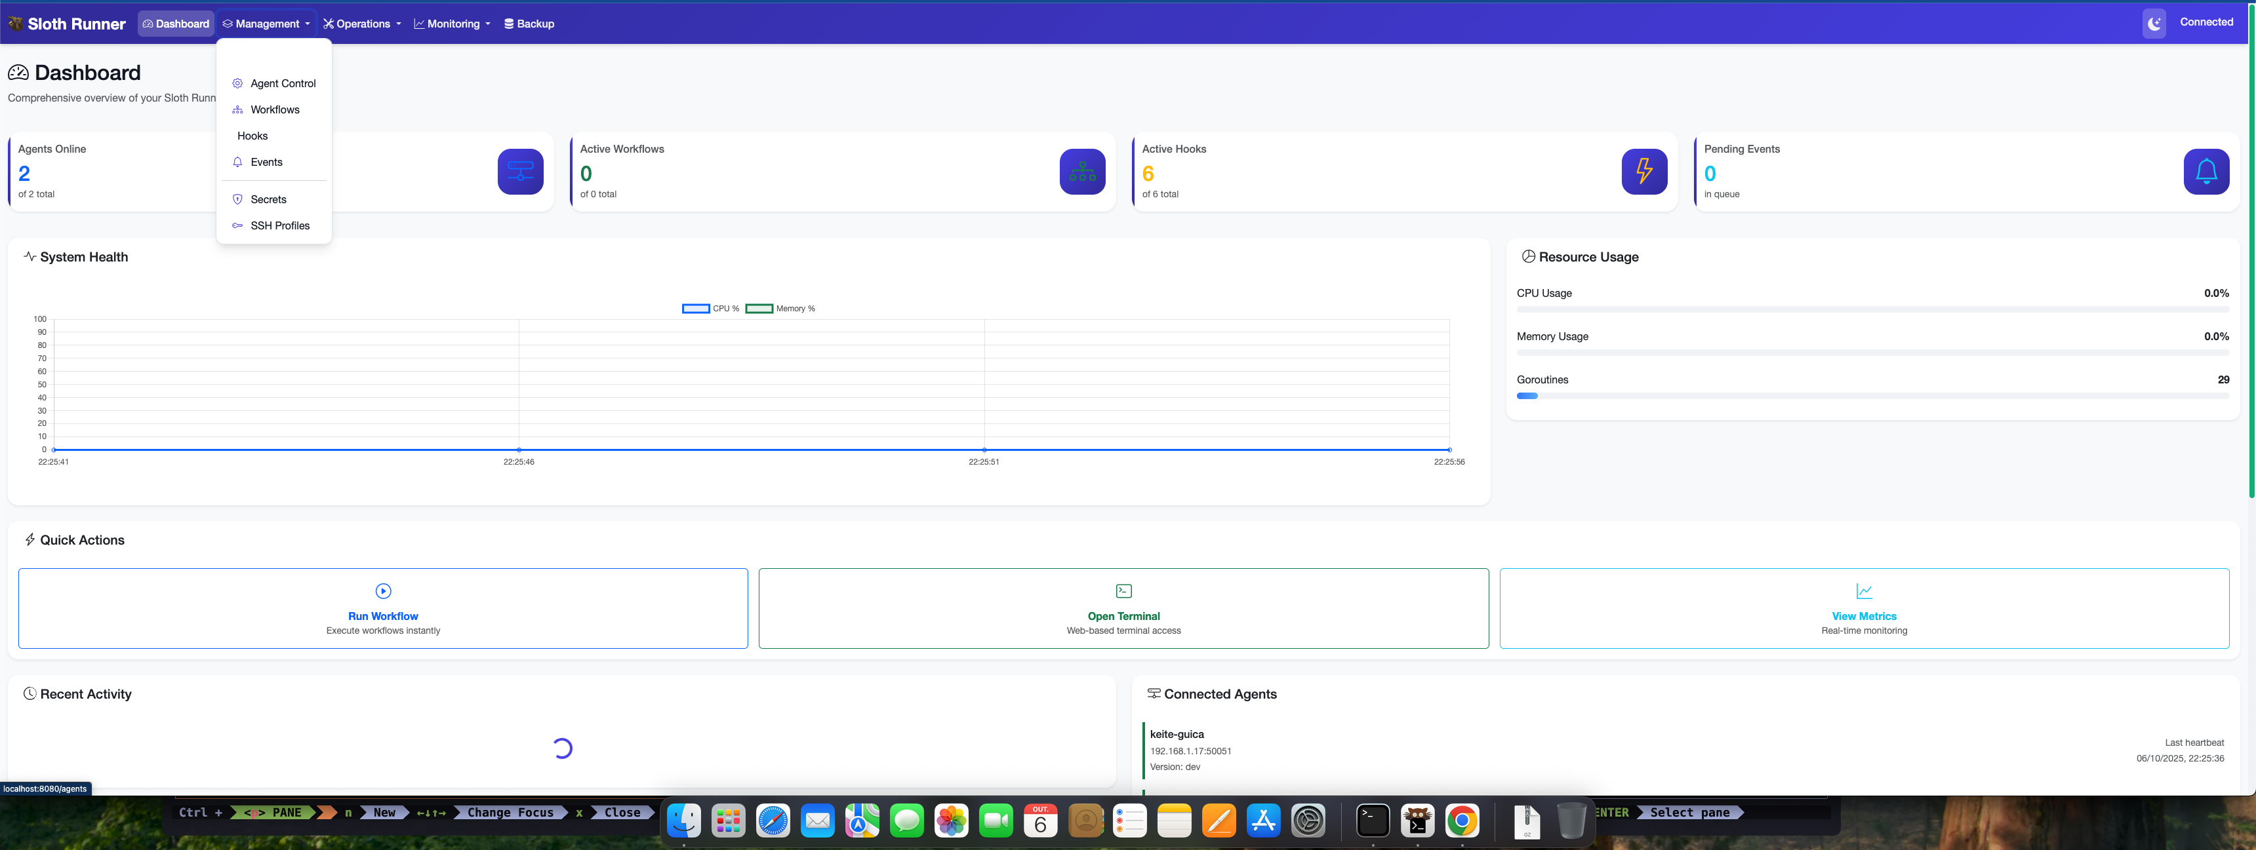This screenshot has width=2256, height=850.
Task: Click the Sloth Runner logo
Action: (66, 24)
